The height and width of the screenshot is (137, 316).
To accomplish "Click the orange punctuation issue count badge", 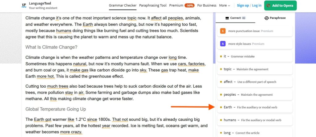I will click(223, 31).
